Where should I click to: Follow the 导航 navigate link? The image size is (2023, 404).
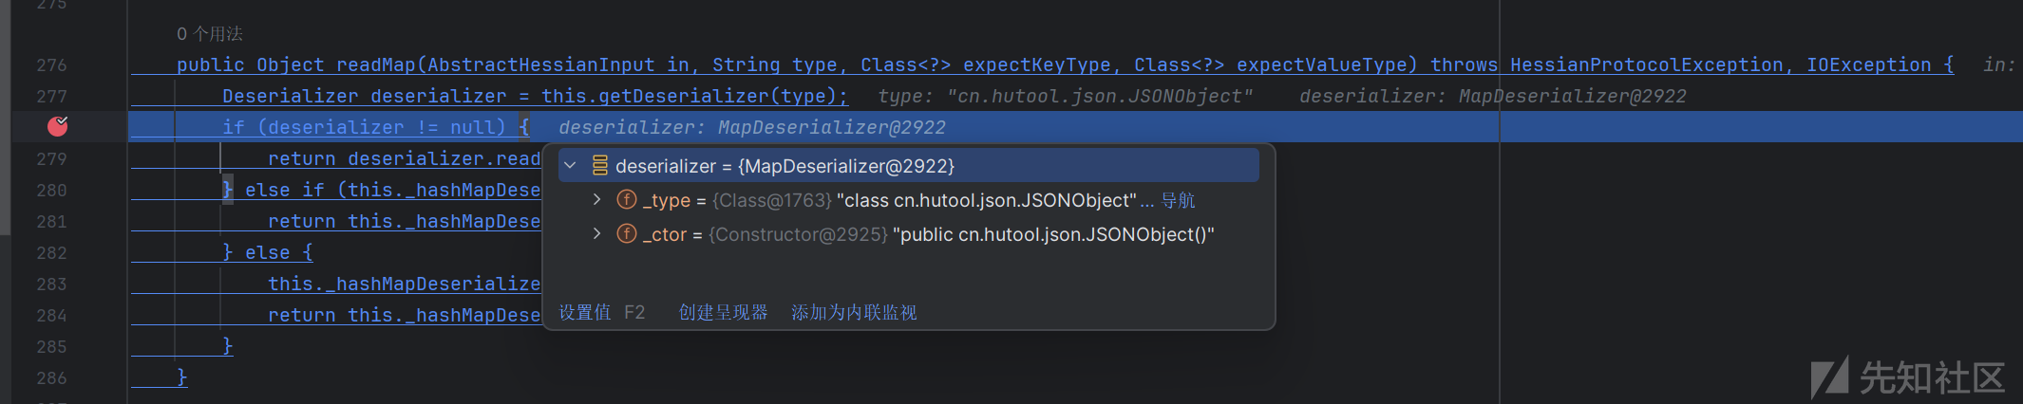1179,201
